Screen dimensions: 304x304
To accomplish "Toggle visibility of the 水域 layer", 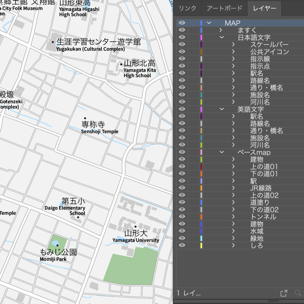I will tap(182, 231).
